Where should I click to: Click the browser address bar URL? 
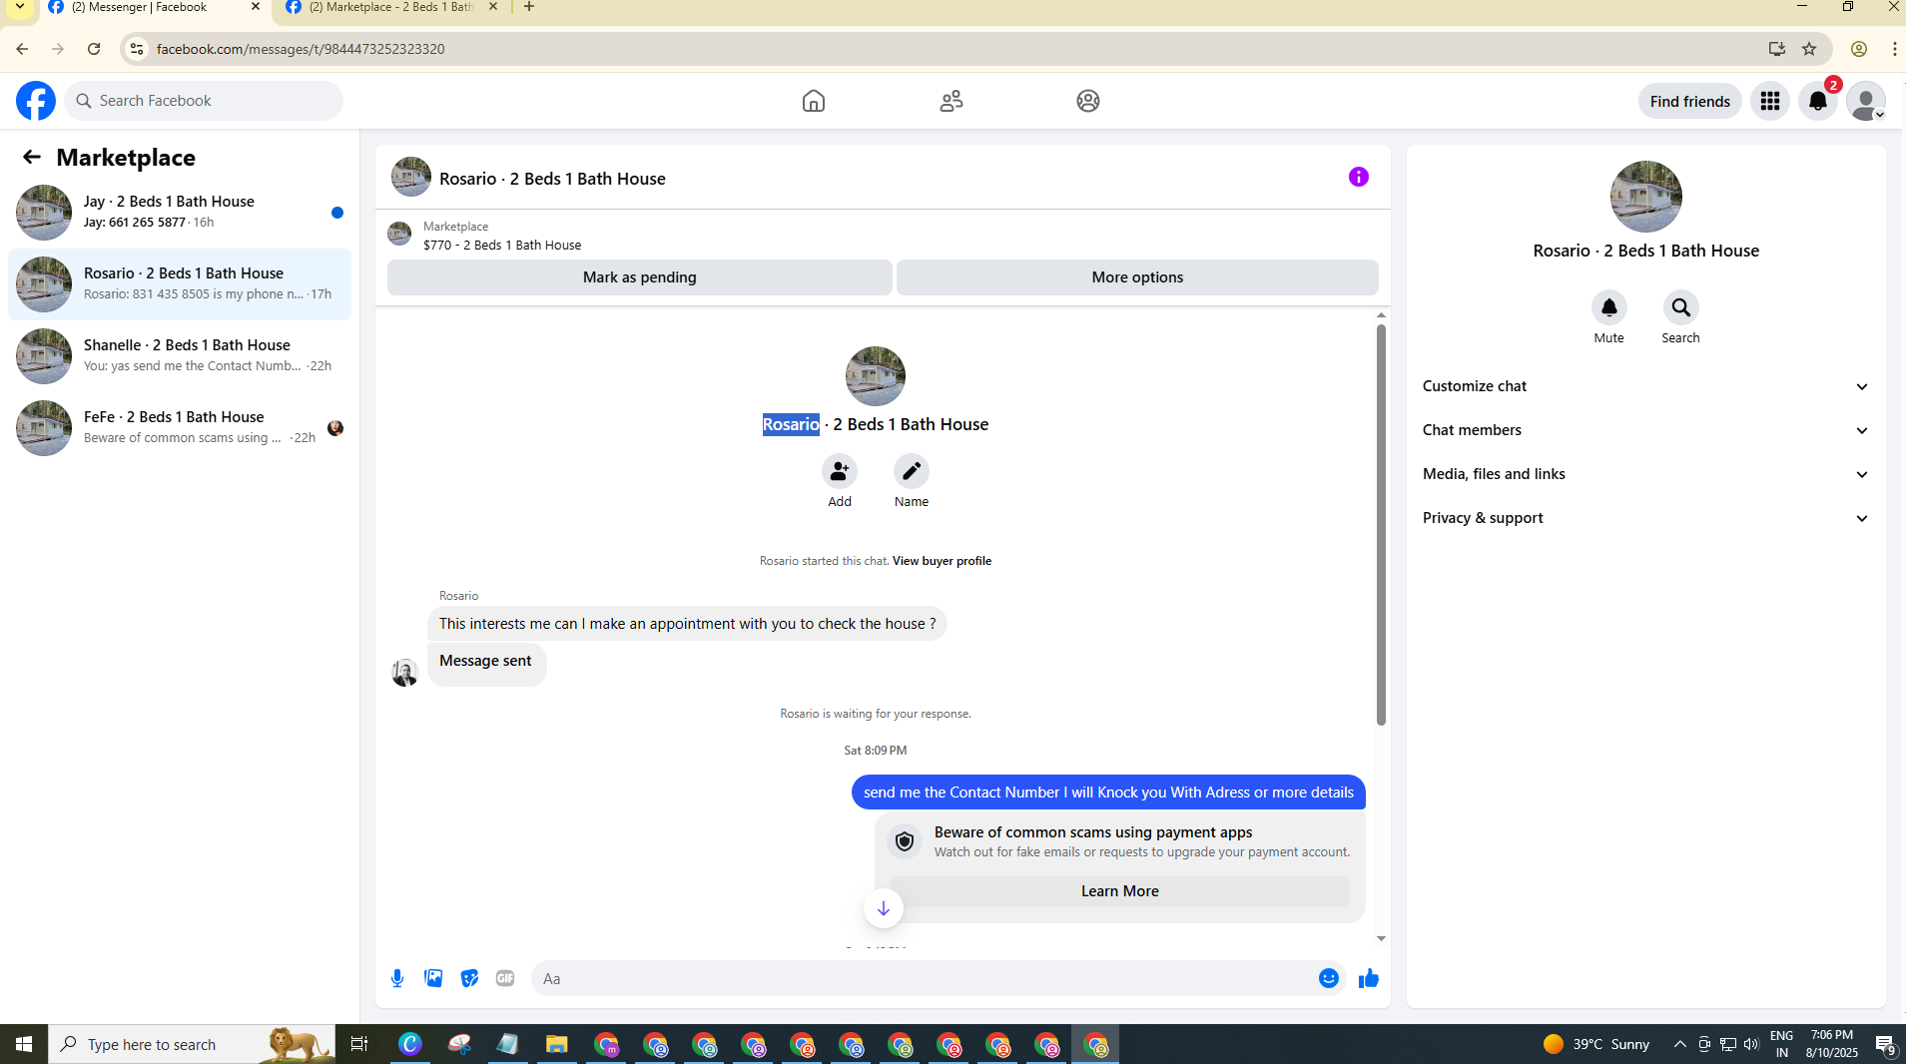tap(301, 49)
